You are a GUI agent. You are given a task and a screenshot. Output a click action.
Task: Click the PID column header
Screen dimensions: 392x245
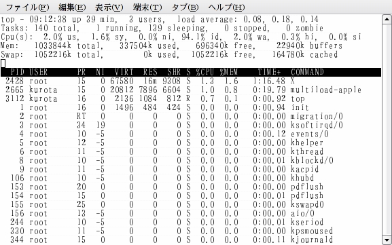(17, 72)
